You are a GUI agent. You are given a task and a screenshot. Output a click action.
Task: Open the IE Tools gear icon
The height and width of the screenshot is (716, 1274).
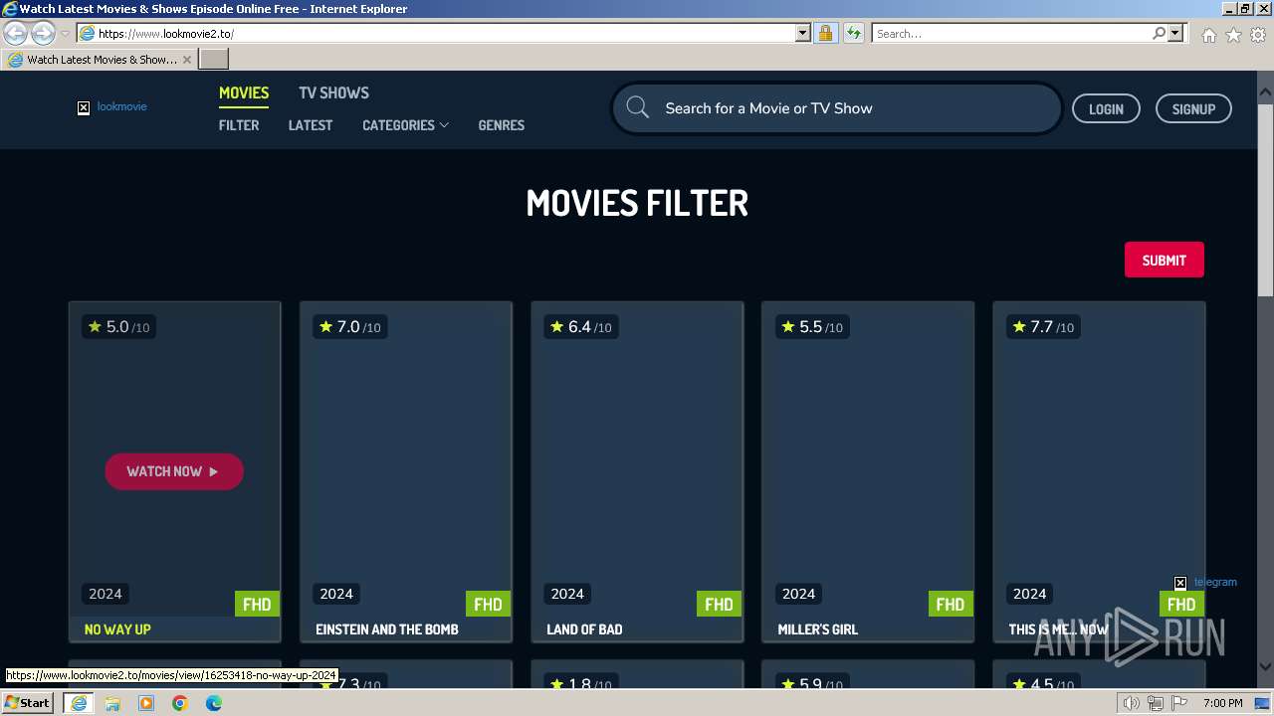click(1258, 35)
